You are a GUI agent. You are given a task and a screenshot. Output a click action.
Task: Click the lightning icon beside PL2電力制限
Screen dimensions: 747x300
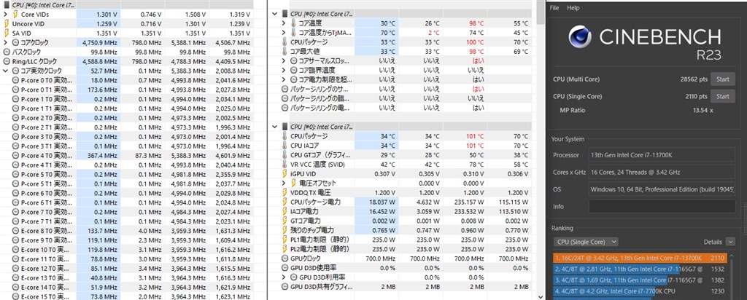click(285, 249)
